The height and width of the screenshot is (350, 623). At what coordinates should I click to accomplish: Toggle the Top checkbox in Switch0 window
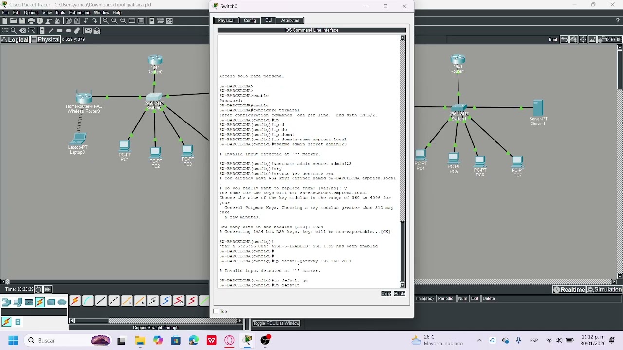point(216,311)
